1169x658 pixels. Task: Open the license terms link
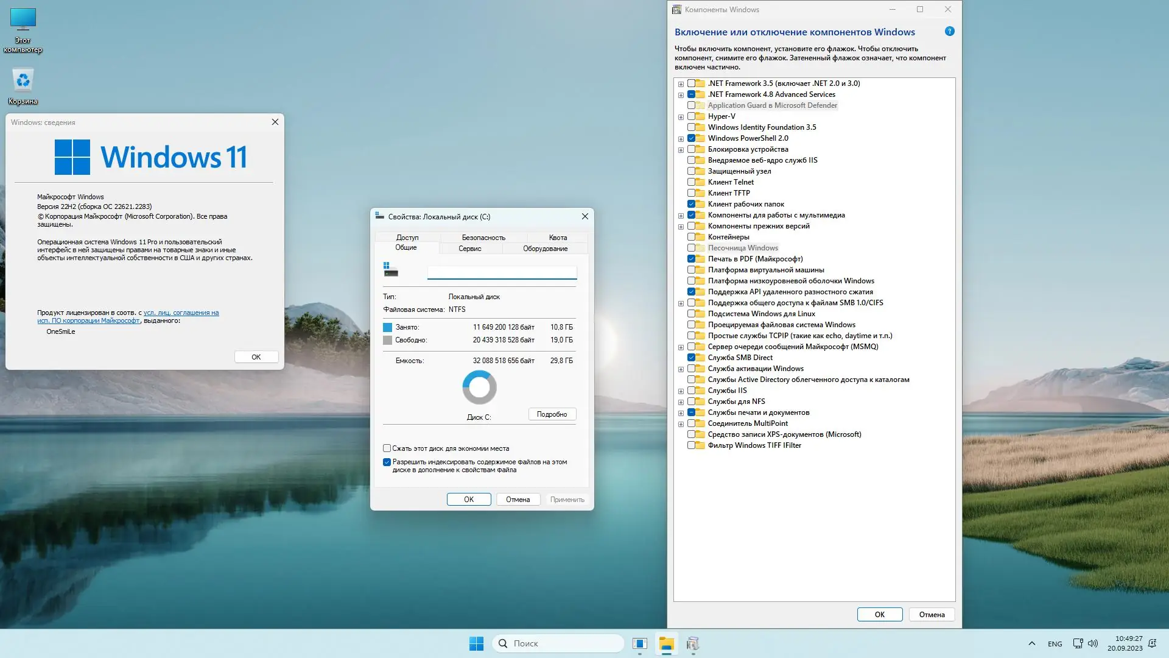point(181,313)
